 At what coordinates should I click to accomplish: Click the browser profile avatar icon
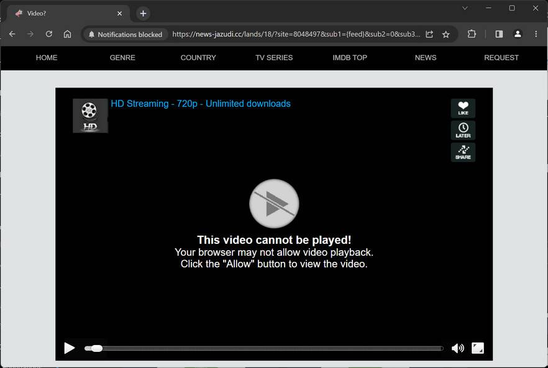[518, 34]
